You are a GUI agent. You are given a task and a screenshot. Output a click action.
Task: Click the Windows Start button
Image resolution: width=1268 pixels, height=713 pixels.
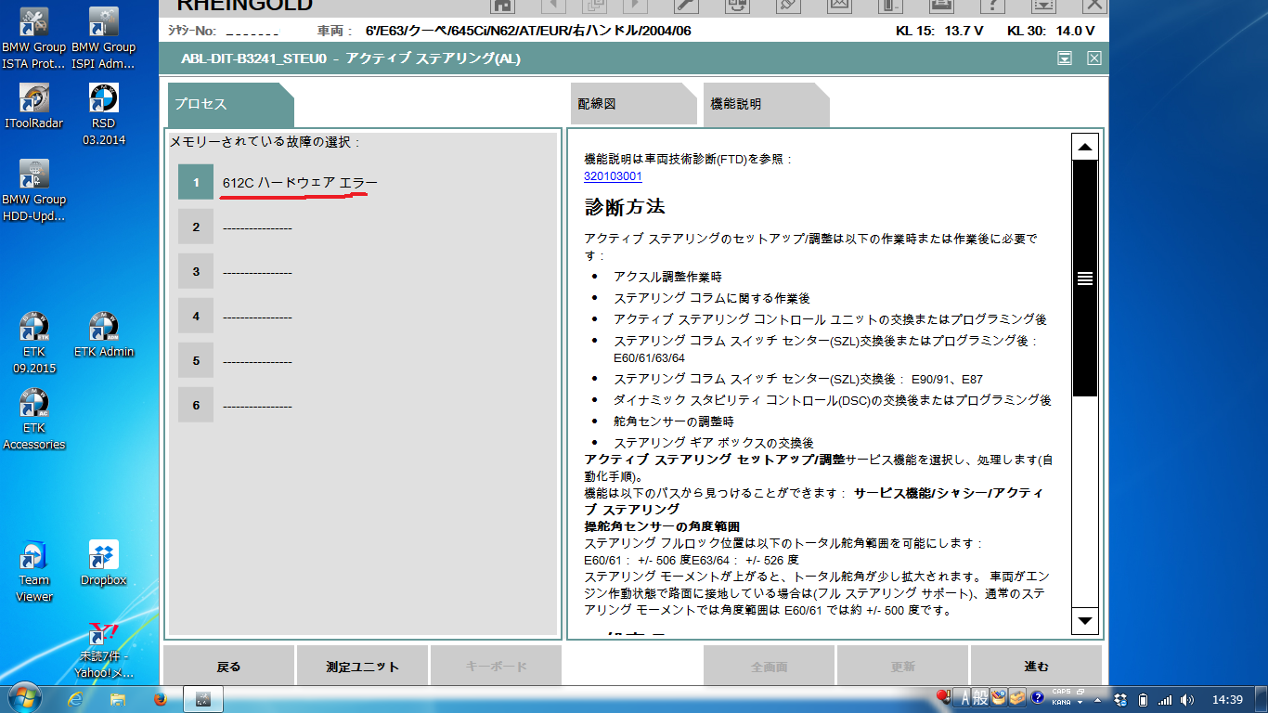(x=24, y=698)
